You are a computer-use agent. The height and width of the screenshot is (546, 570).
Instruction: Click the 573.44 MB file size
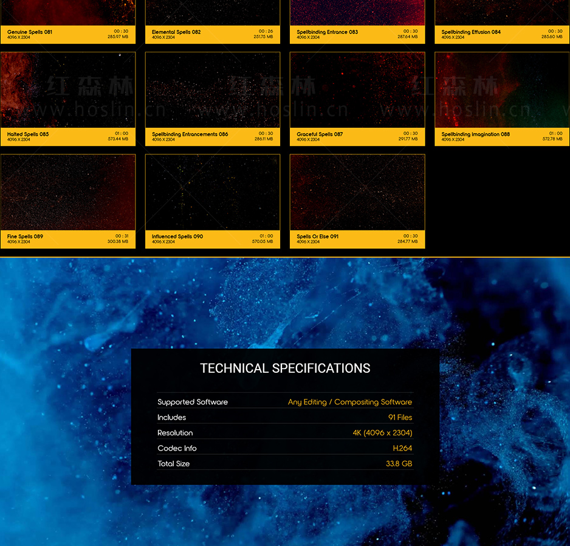118,139
